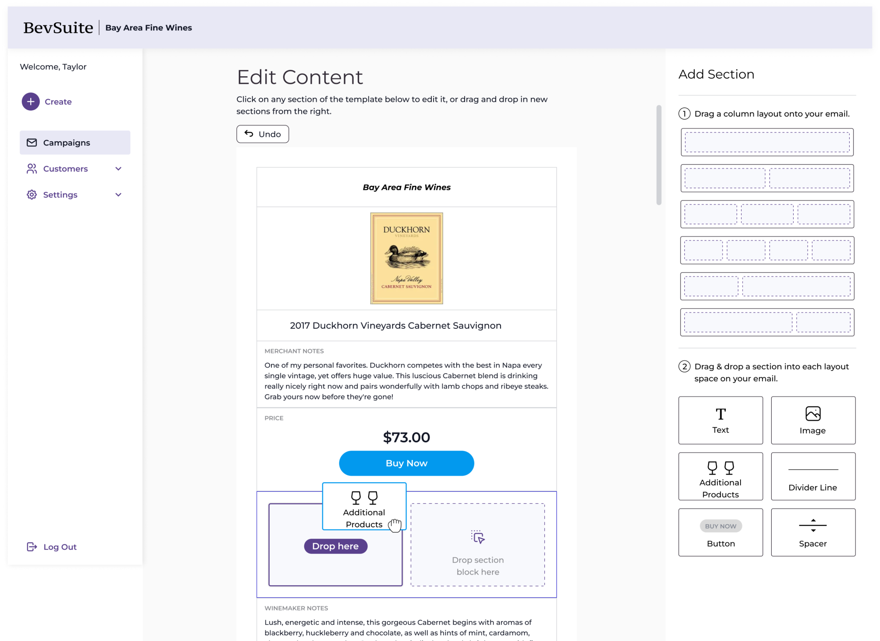
Task: Click the drop-cursor icon in the empty column
Action: [478, 537]
